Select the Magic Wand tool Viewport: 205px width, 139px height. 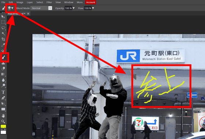pyautogui.click(x=3, y=33)
